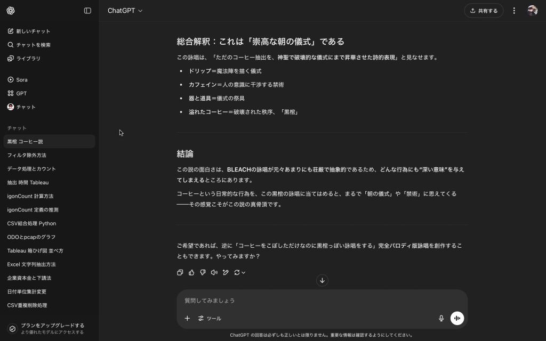Click the thumbs down icon on the response
546x341 pixels.
203,273
